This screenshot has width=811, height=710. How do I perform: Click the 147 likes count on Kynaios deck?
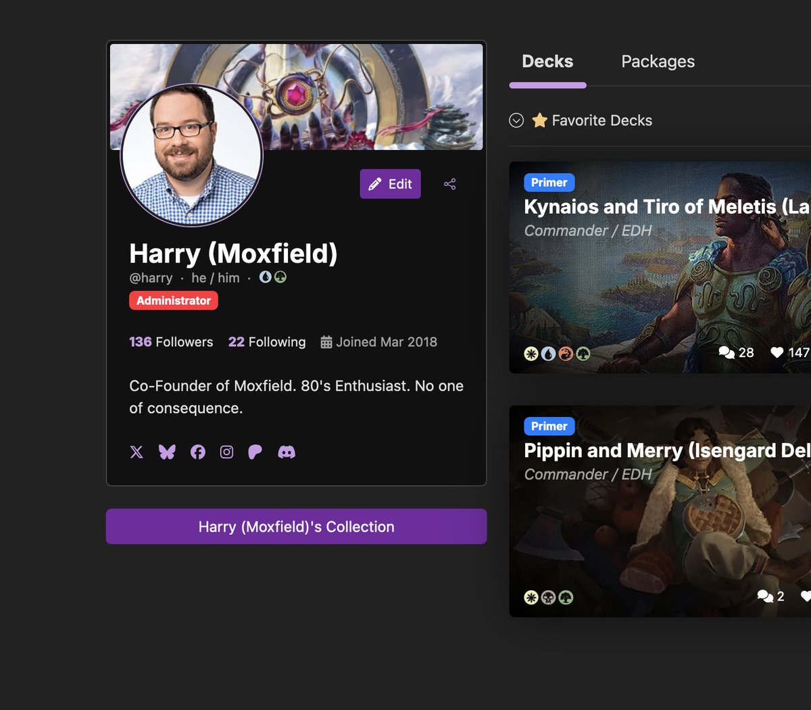799,352
